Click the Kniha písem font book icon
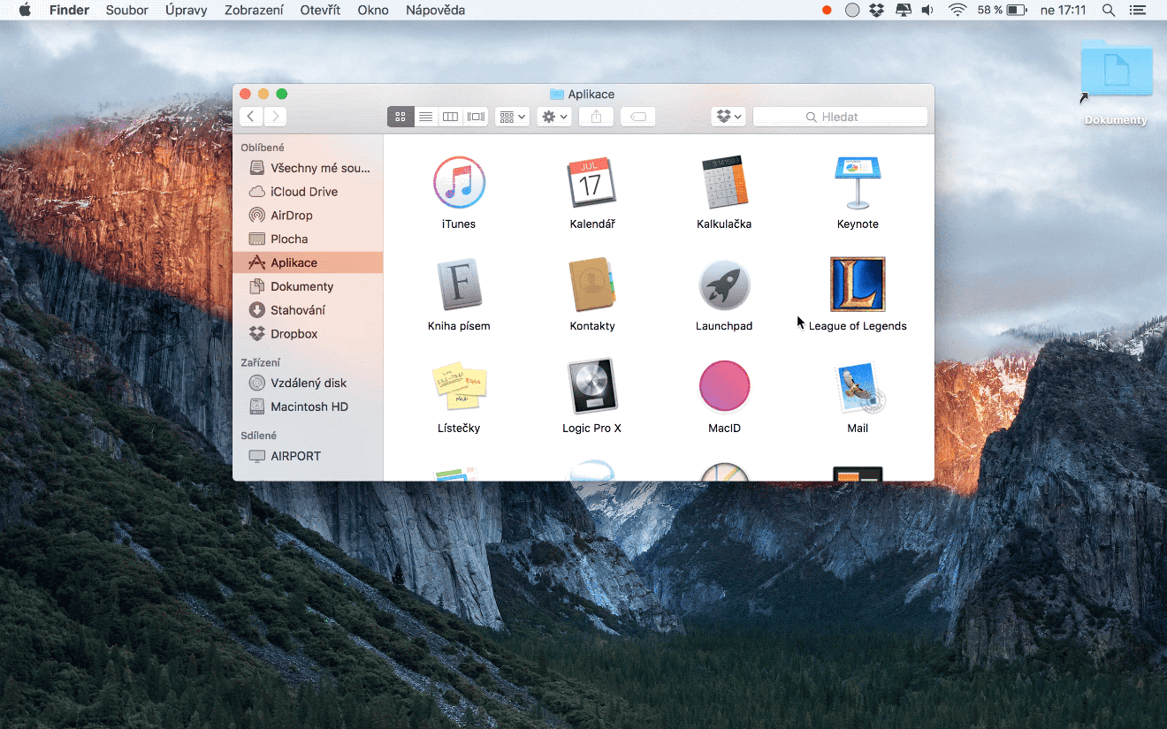Image resolution: width=1167 pixels, height=729 pixels. (x=459, y=285)
